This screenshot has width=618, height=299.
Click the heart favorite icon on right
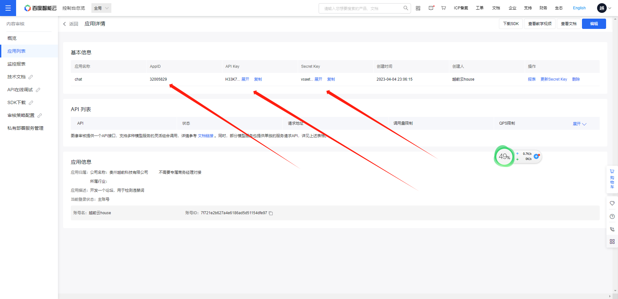coord(612,203)
